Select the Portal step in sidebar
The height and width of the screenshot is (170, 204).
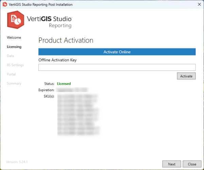[11, 74]
